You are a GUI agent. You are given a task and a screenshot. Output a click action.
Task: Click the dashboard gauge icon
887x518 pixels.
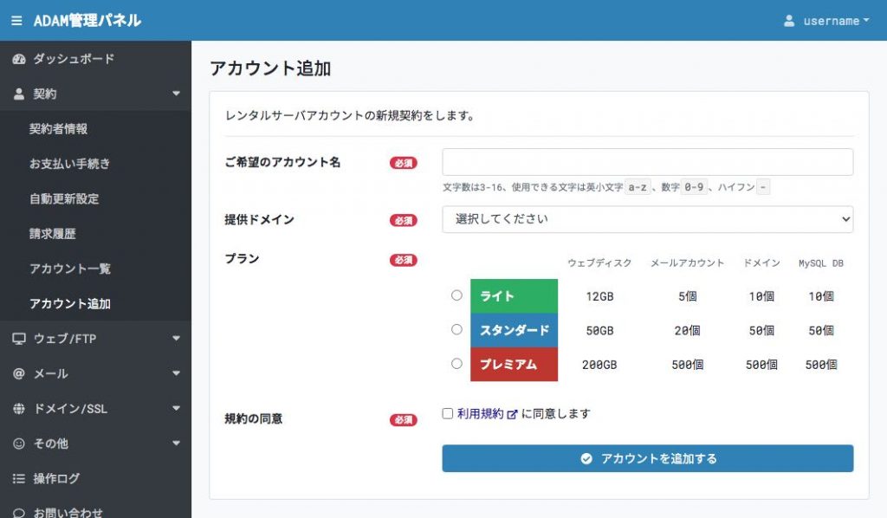click(x=19, y=59)
